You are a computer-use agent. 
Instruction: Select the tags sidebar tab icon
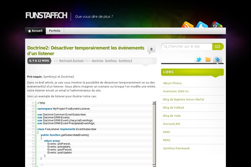[218, 59]
